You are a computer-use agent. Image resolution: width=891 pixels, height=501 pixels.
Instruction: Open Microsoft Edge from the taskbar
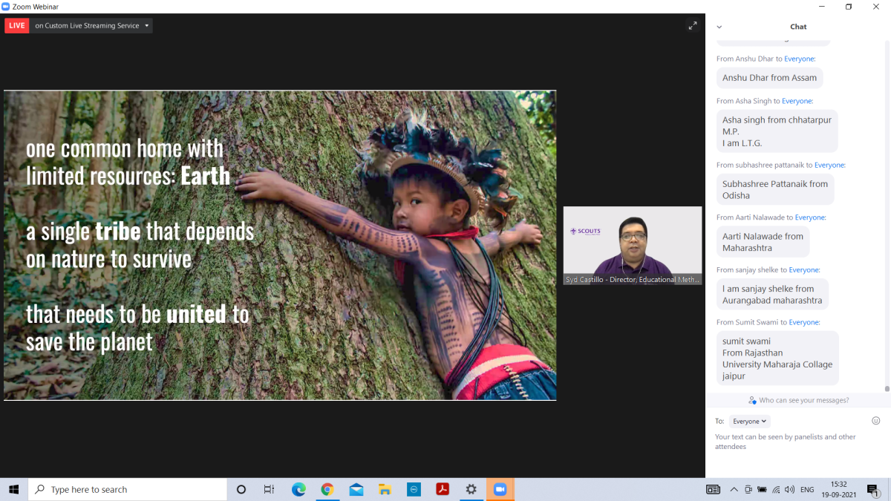[x=298, y=489]
